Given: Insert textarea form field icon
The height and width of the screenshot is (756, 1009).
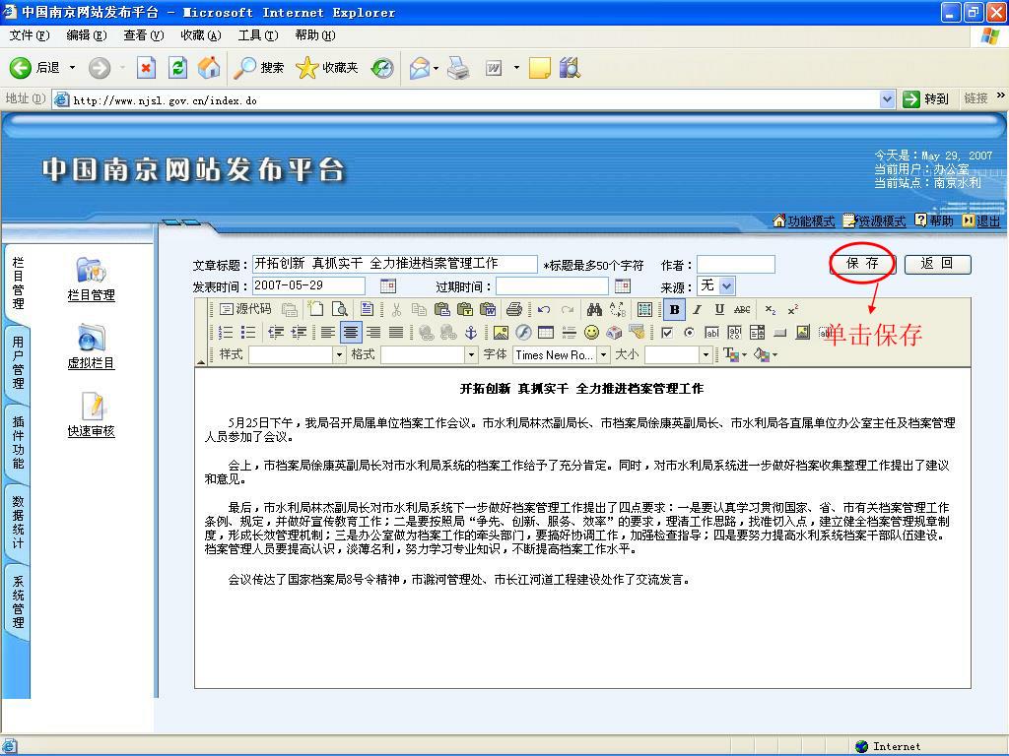Looking at the screenshot, I should (734, 333).
